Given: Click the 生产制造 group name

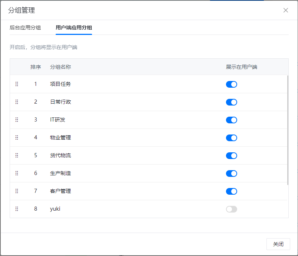Looking at the screenshot, I should click(60, 173).
